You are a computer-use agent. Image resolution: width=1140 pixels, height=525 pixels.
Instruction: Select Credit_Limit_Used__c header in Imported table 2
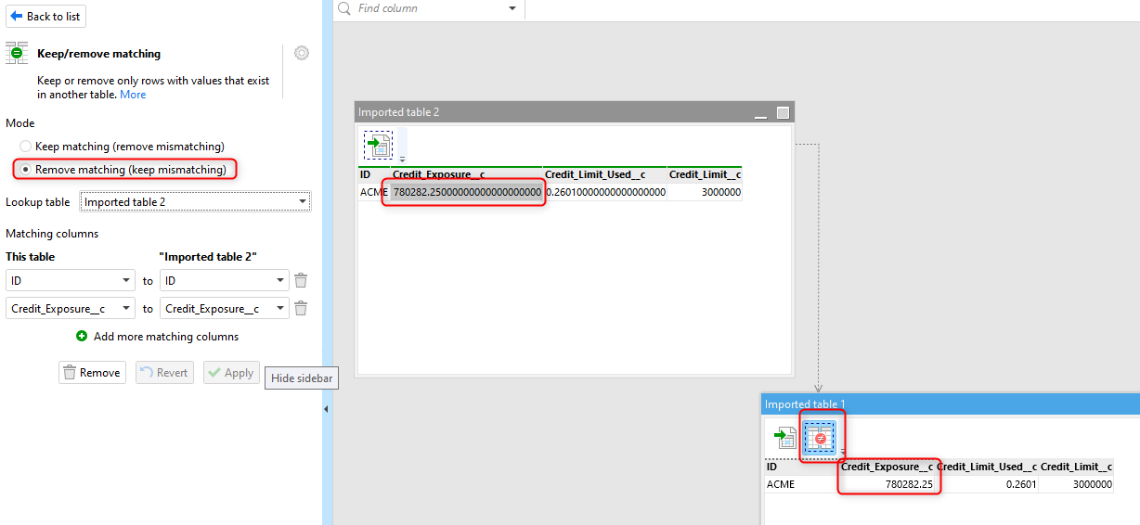point(604,174)
